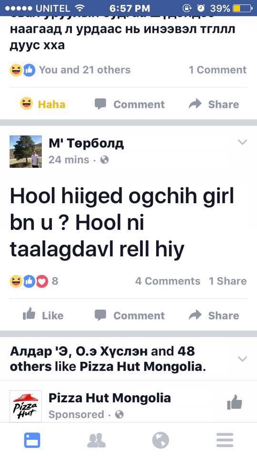View reactions You and 21 others
The height and width of the screenshot is (458, 257).
[x=70, y=70]
